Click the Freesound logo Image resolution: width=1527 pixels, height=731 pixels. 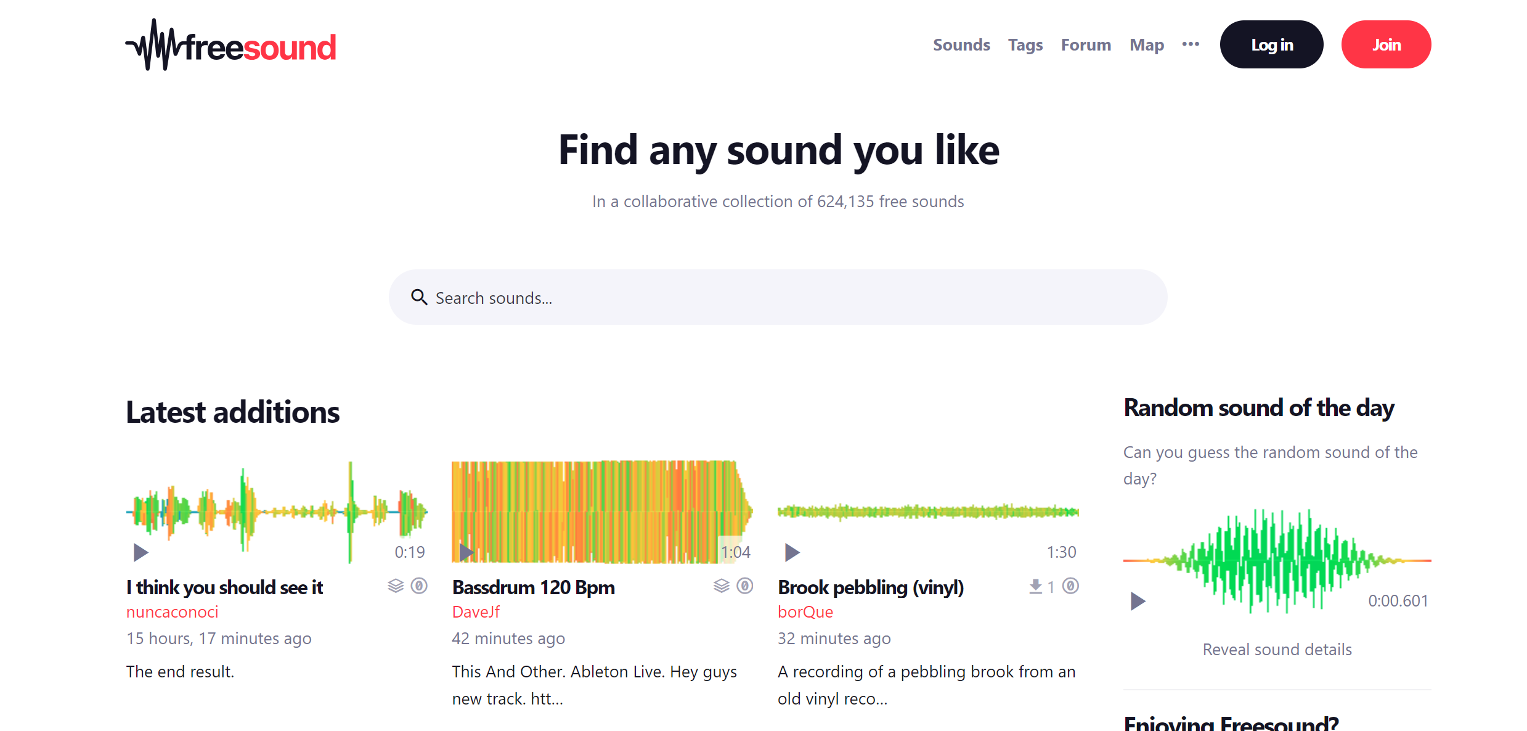tap(230, 46)
